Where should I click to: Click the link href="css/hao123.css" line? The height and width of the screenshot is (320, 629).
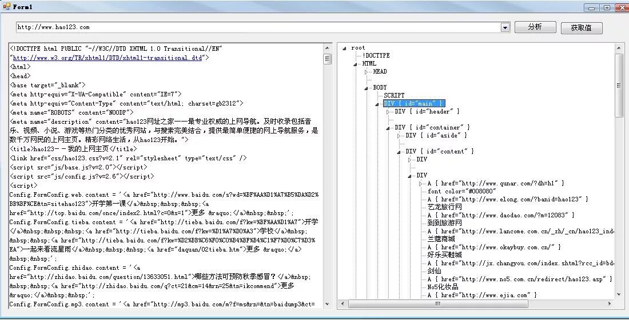pyautogui.click(x=128, y=158)
